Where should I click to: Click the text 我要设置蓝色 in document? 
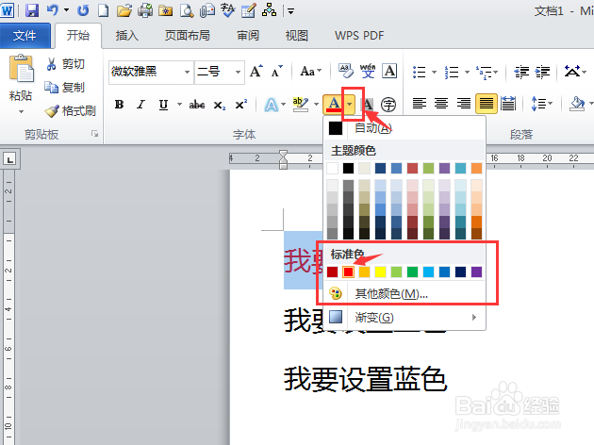click(x=366, y=379)
